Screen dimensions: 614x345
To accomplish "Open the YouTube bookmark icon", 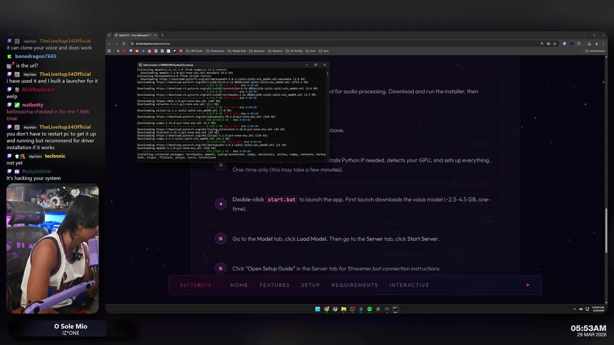I will [x=125, y=51].
